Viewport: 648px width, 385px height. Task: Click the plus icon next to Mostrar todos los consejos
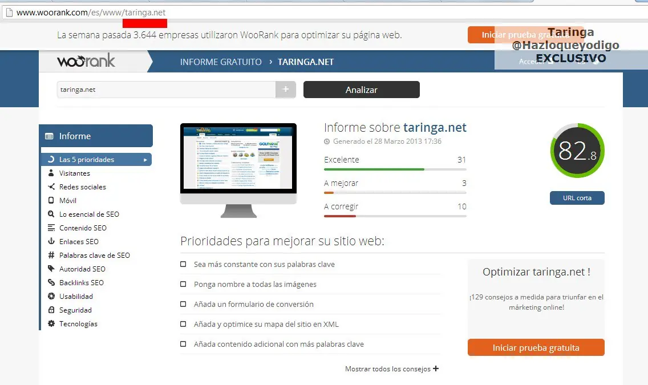(436, 368)
